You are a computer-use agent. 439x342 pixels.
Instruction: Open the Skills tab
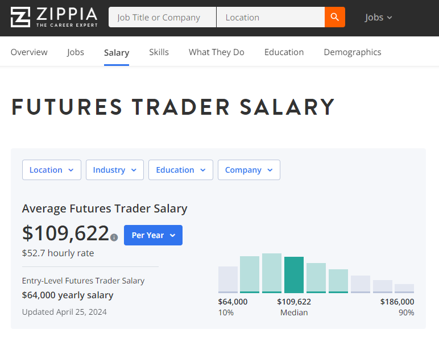(x=159, y=52)
